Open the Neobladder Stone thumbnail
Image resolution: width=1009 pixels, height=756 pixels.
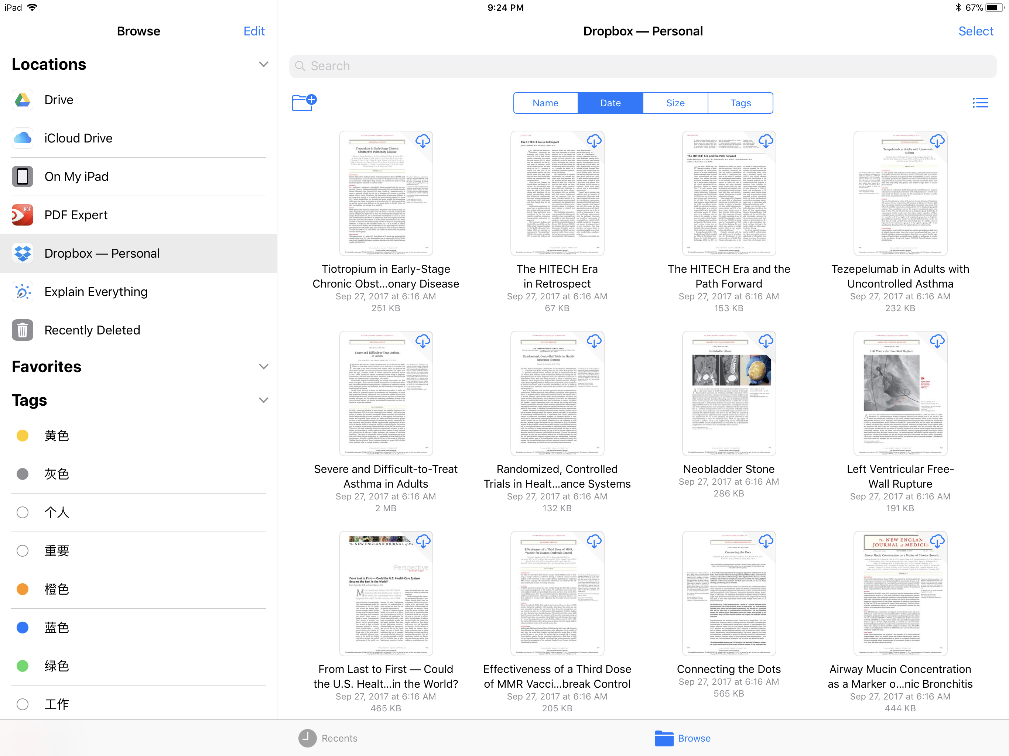point(728,394)
